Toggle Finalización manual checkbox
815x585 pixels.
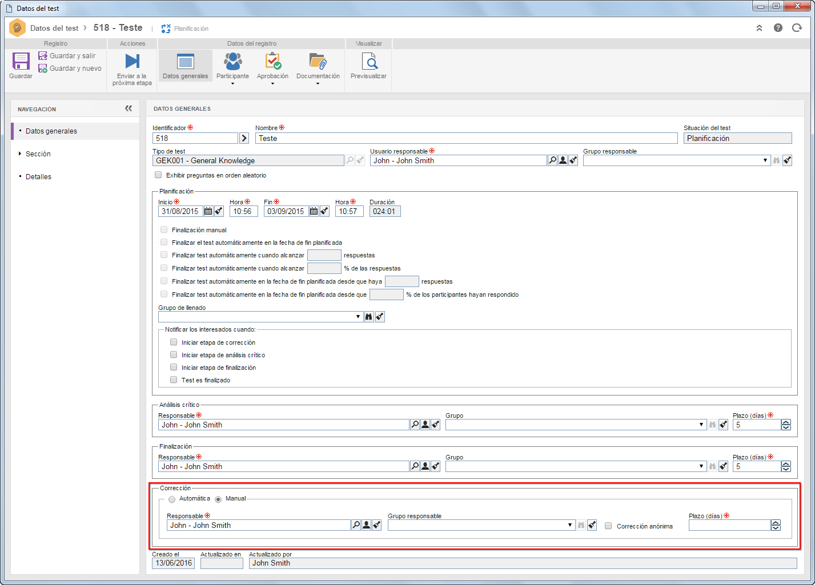pyautogui.click(x=164, y=229)
